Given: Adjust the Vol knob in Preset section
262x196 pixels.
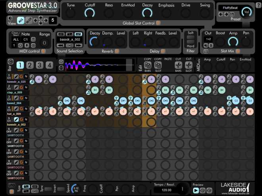Looking at the screenshot, I should point(247,12).
